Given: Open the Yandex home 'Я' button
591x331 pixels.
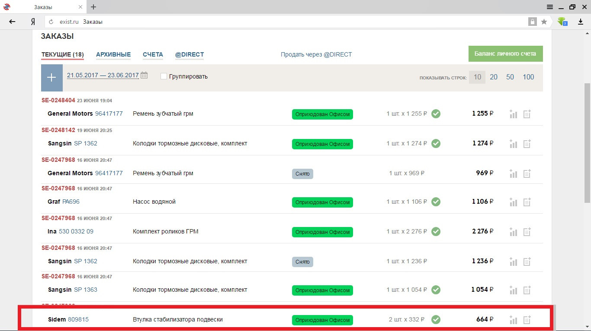Looking at the screenshot, I should coord(33,22).
